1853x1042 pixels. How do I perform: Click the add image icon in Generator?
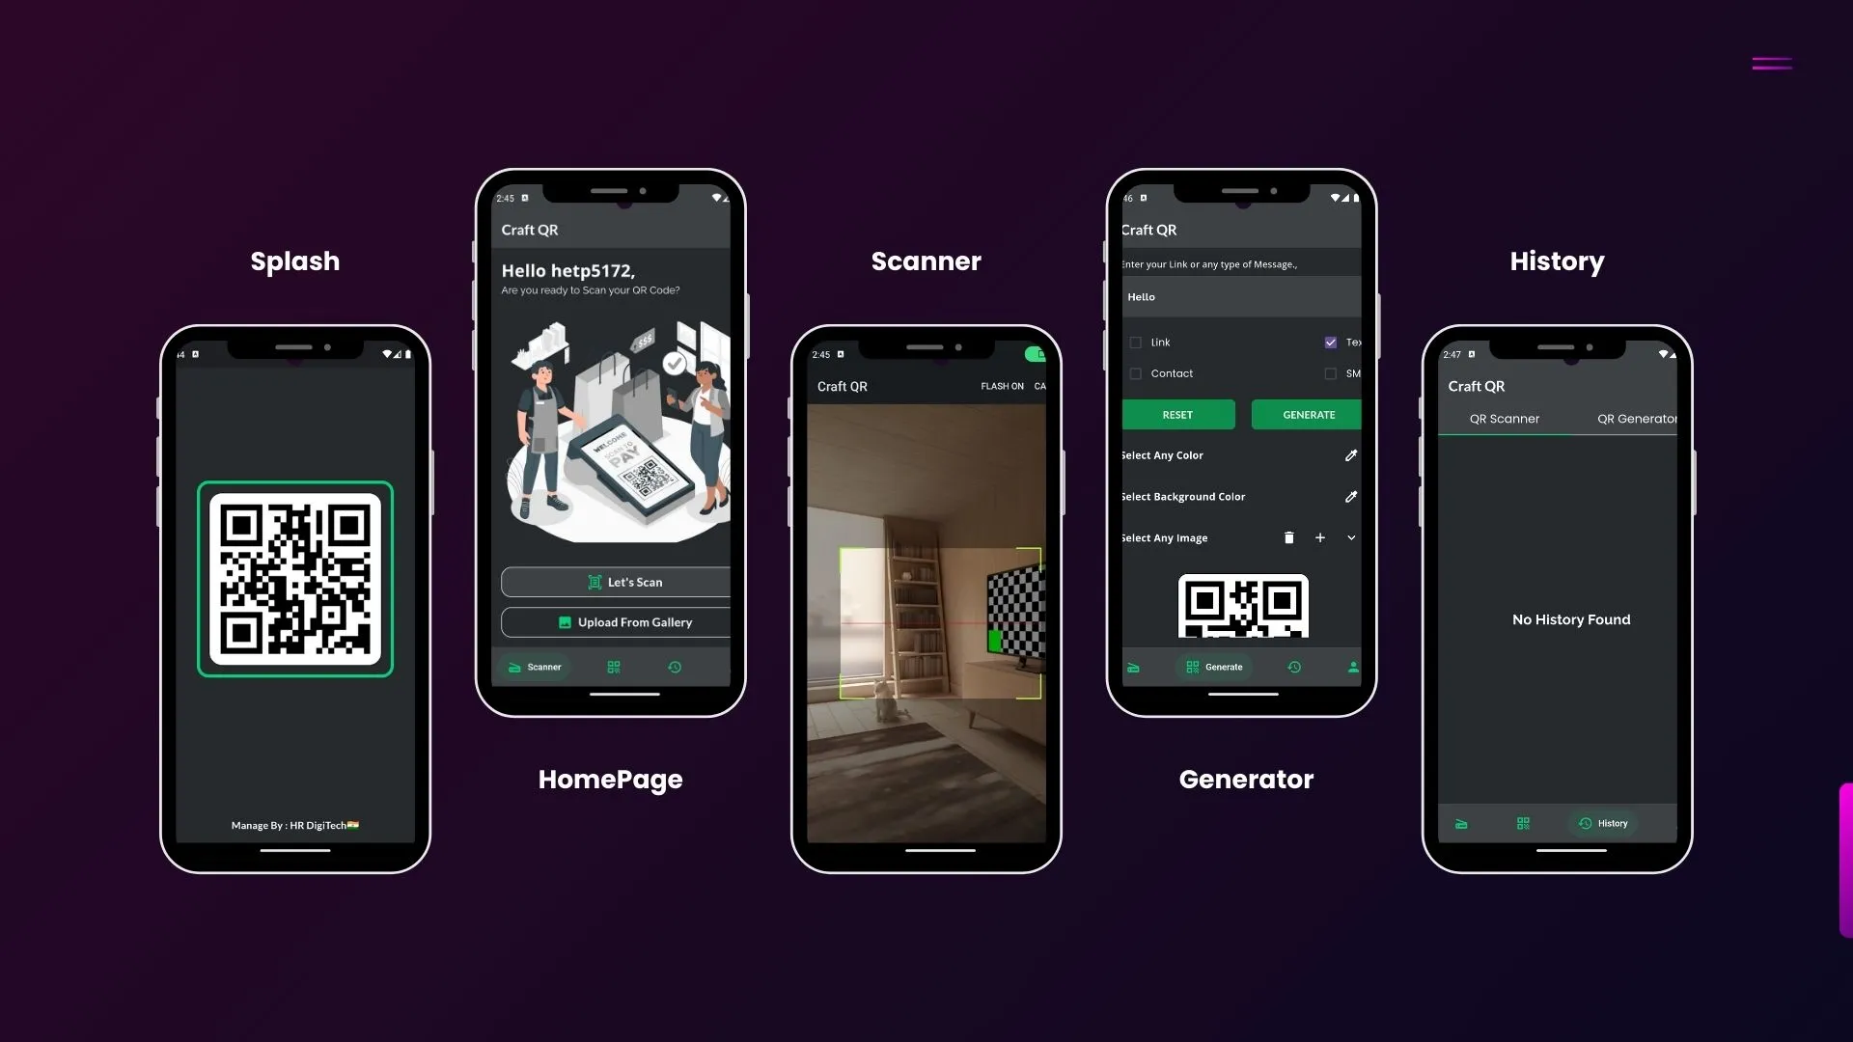click(x=1319, y=536)
